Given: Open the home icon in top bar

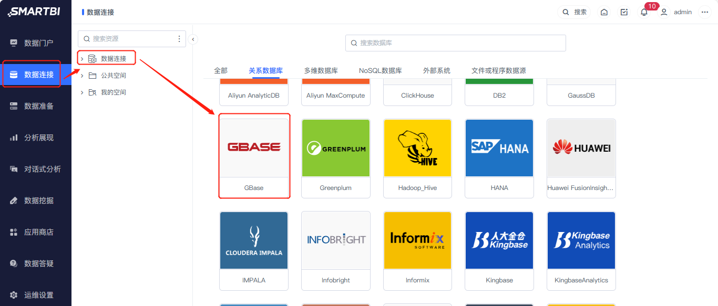Looking at the screenshot, I should (x=604, y=12).
